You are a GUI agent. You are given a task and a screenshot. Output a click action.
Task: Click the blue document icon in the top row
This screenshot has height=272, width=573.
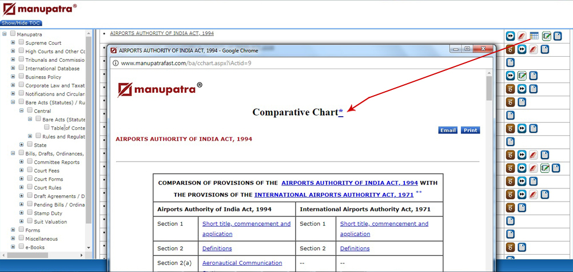558,36
